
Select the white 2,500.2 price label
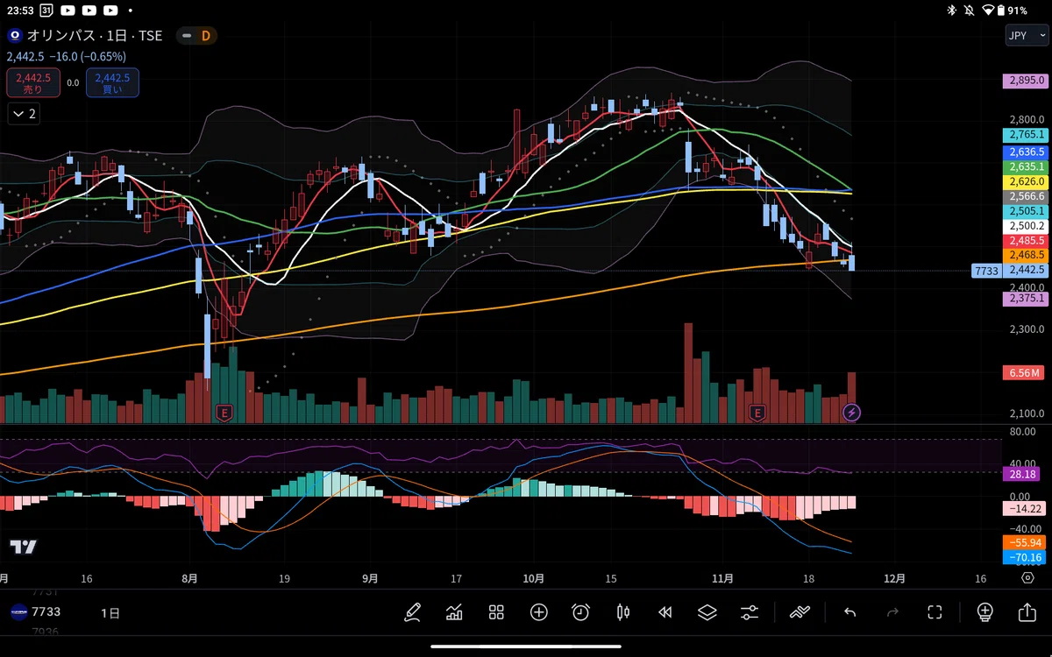click(1026, 226)
